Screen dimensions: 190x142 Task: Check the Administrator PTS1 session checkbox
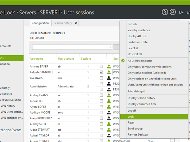pyautogui.click(x=101, y=90)
